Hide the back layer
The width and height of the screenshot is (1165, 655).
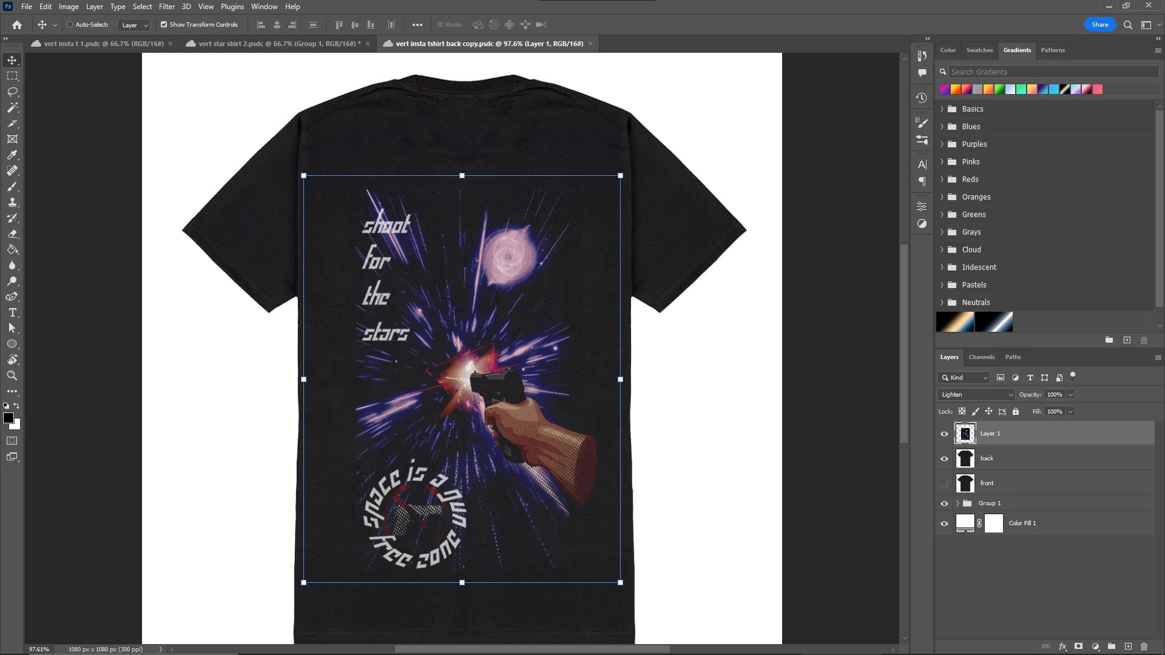[x=944, y=458]
